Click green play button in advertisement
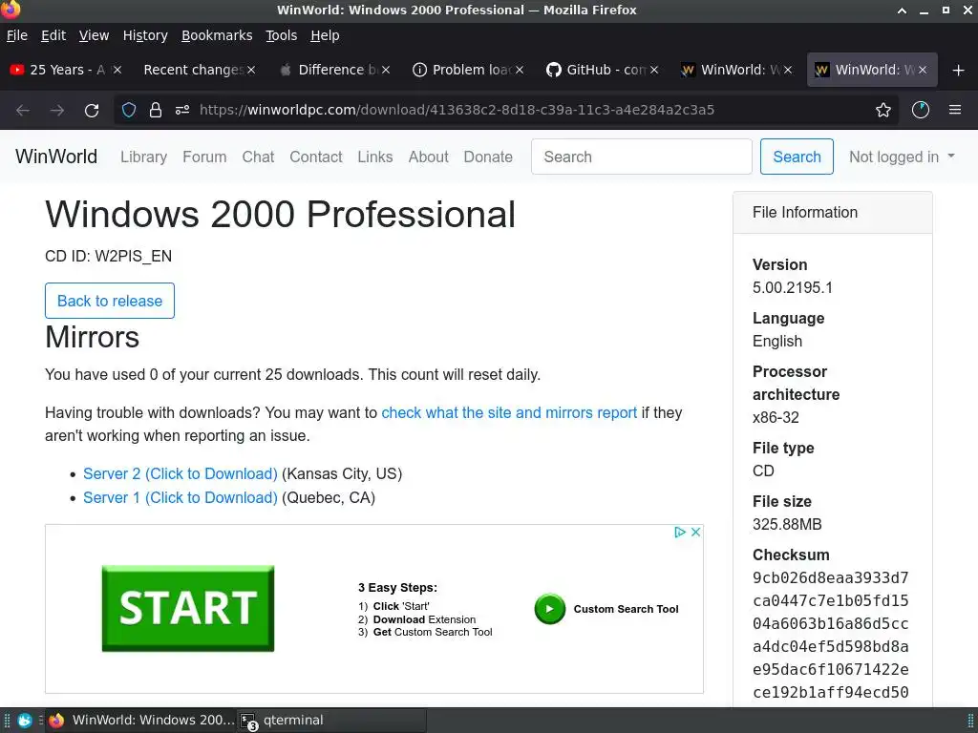This screenshot has height=733, width=978. (x=549, y=609)
